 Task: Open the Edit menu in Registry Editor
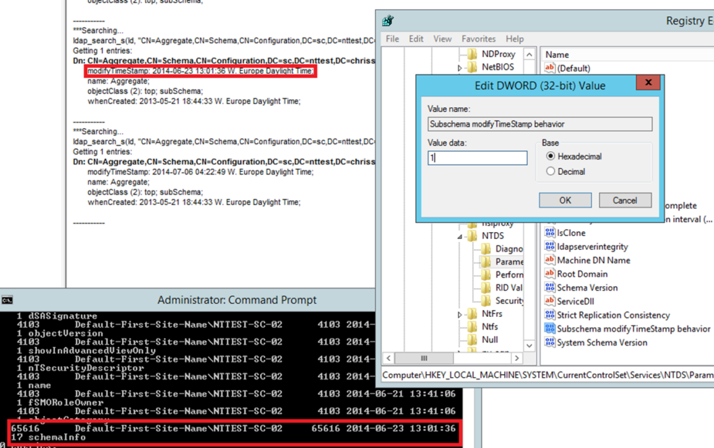point(416,38)
